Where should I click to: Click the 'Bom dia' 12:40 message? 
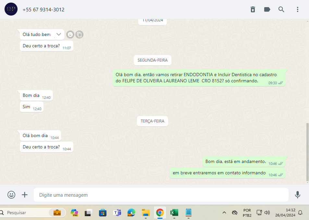click(36, 96)
